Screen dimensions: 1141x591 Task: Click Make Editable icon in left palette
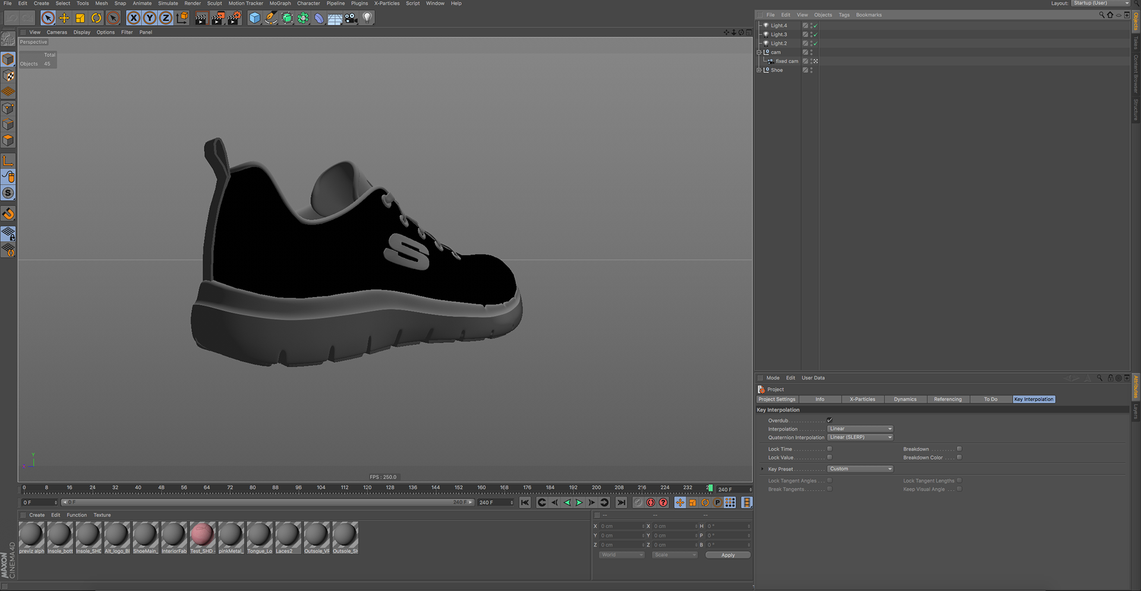[8, 39]
